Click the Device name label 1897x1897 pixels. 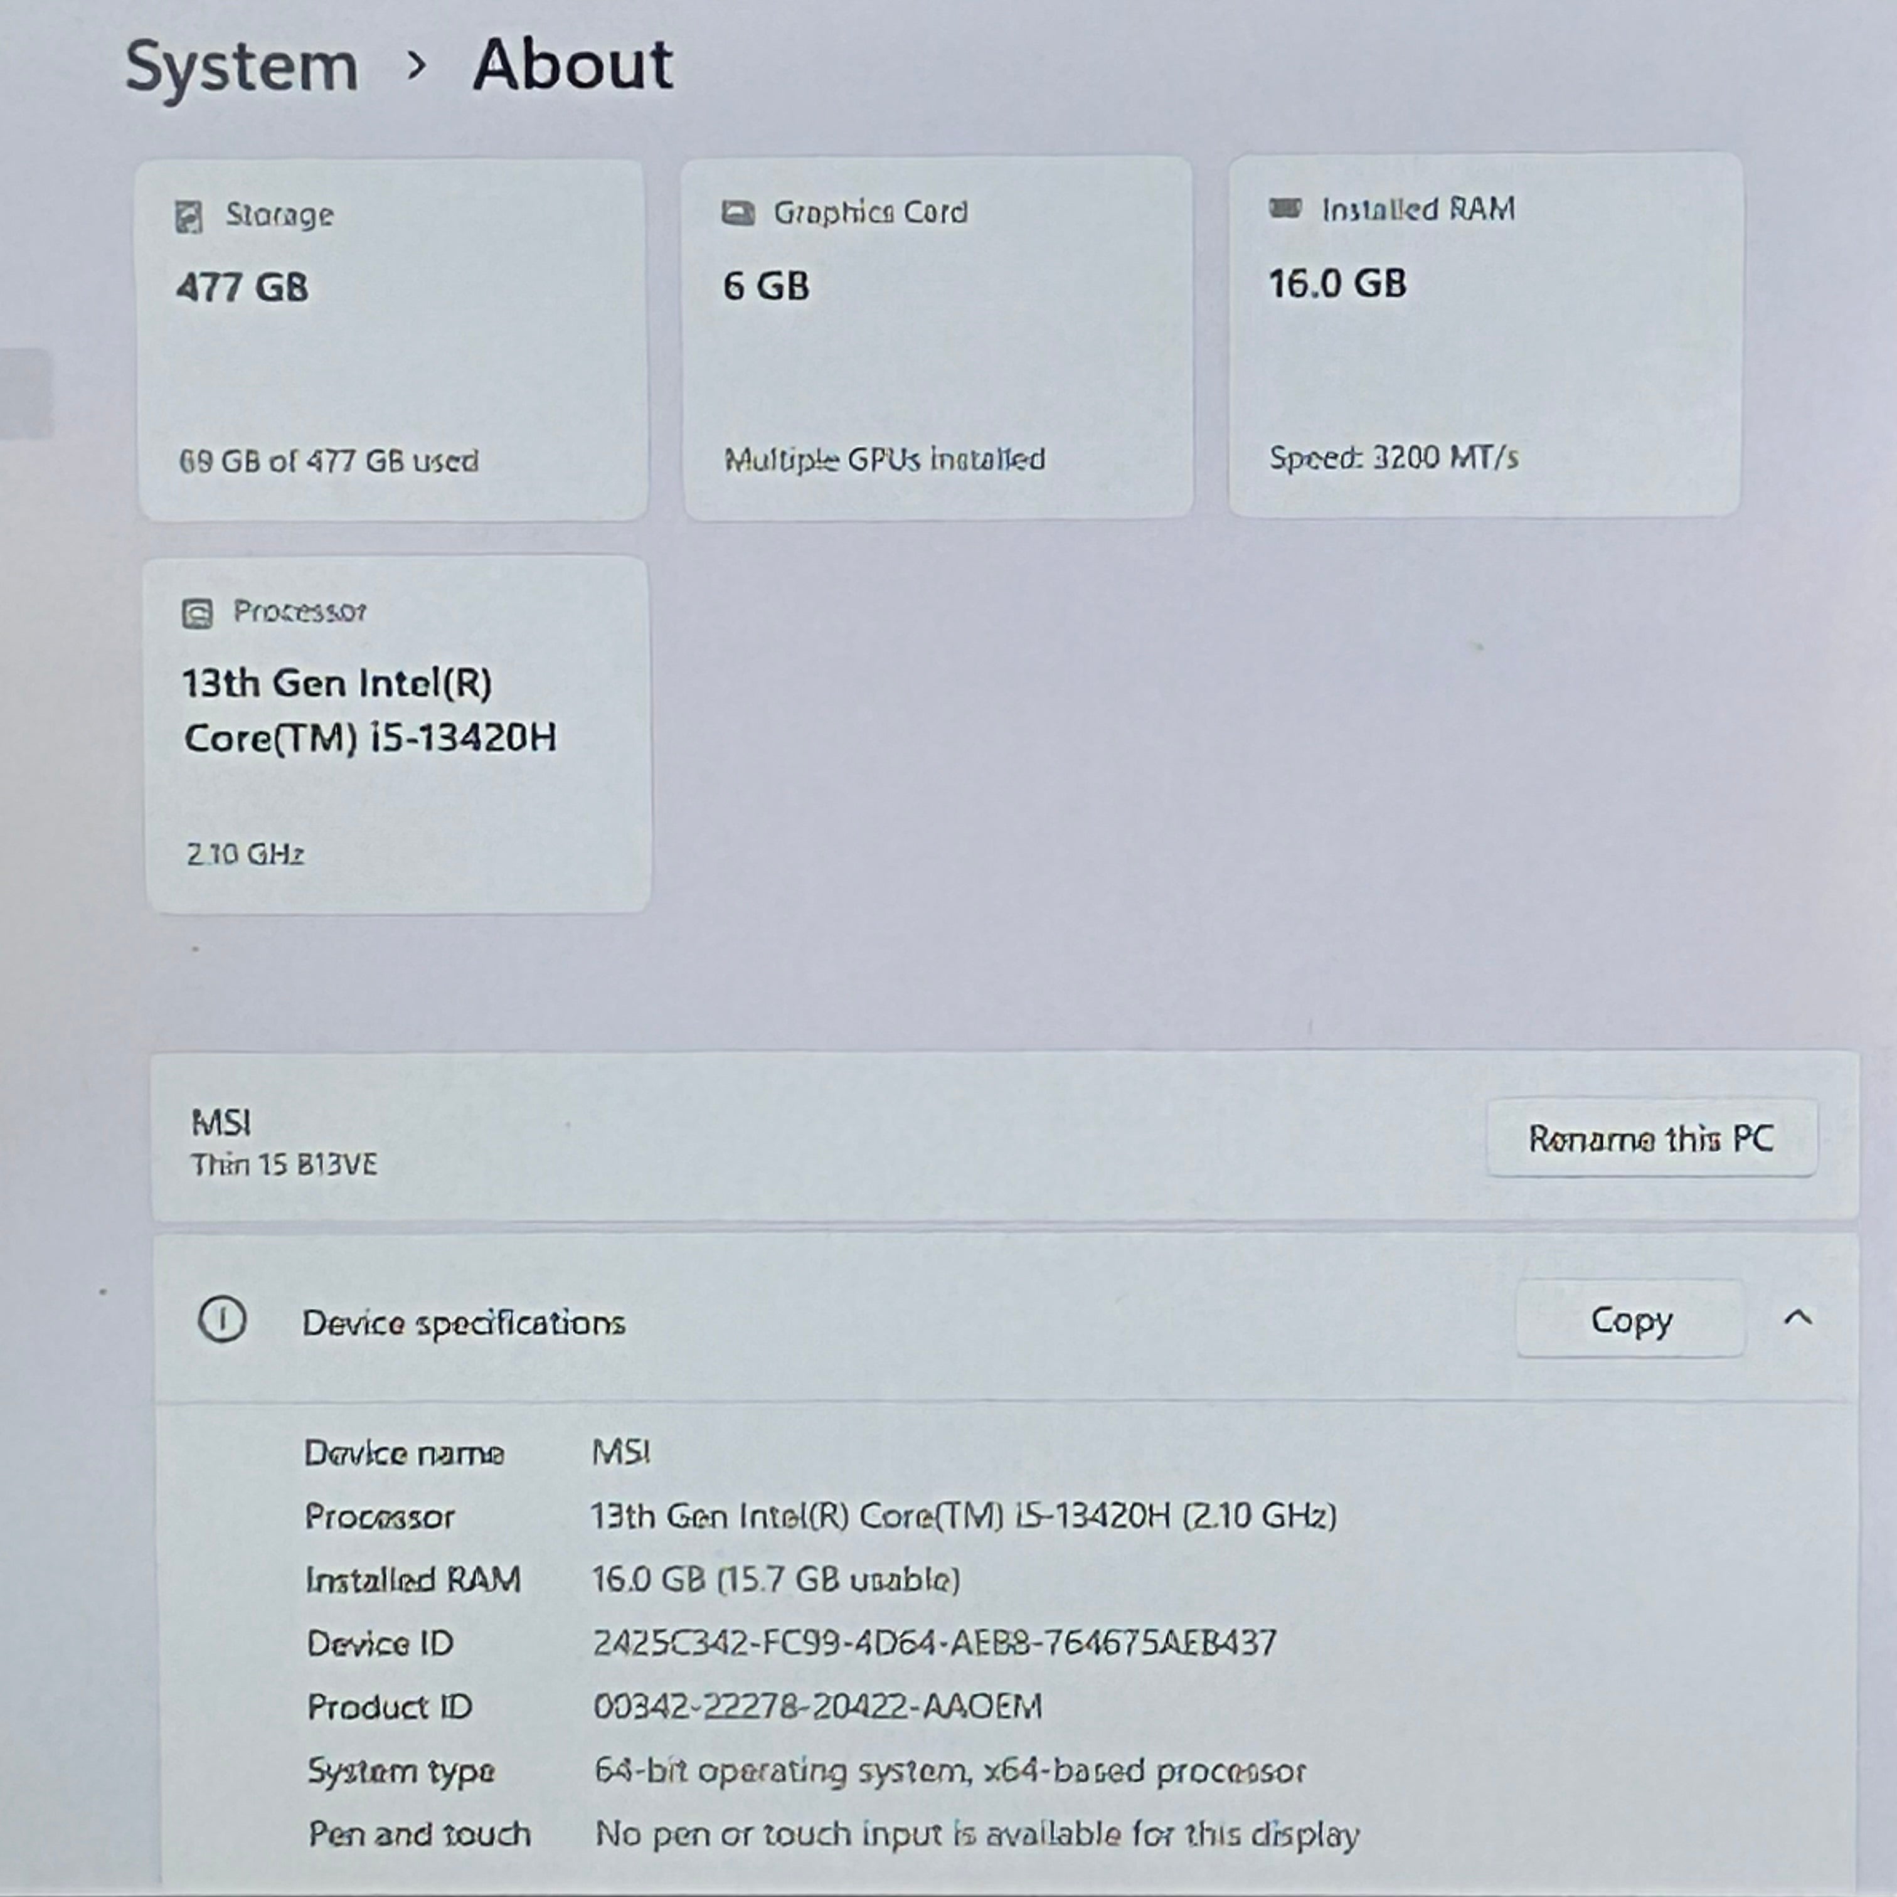click(x=403, y=1452)
